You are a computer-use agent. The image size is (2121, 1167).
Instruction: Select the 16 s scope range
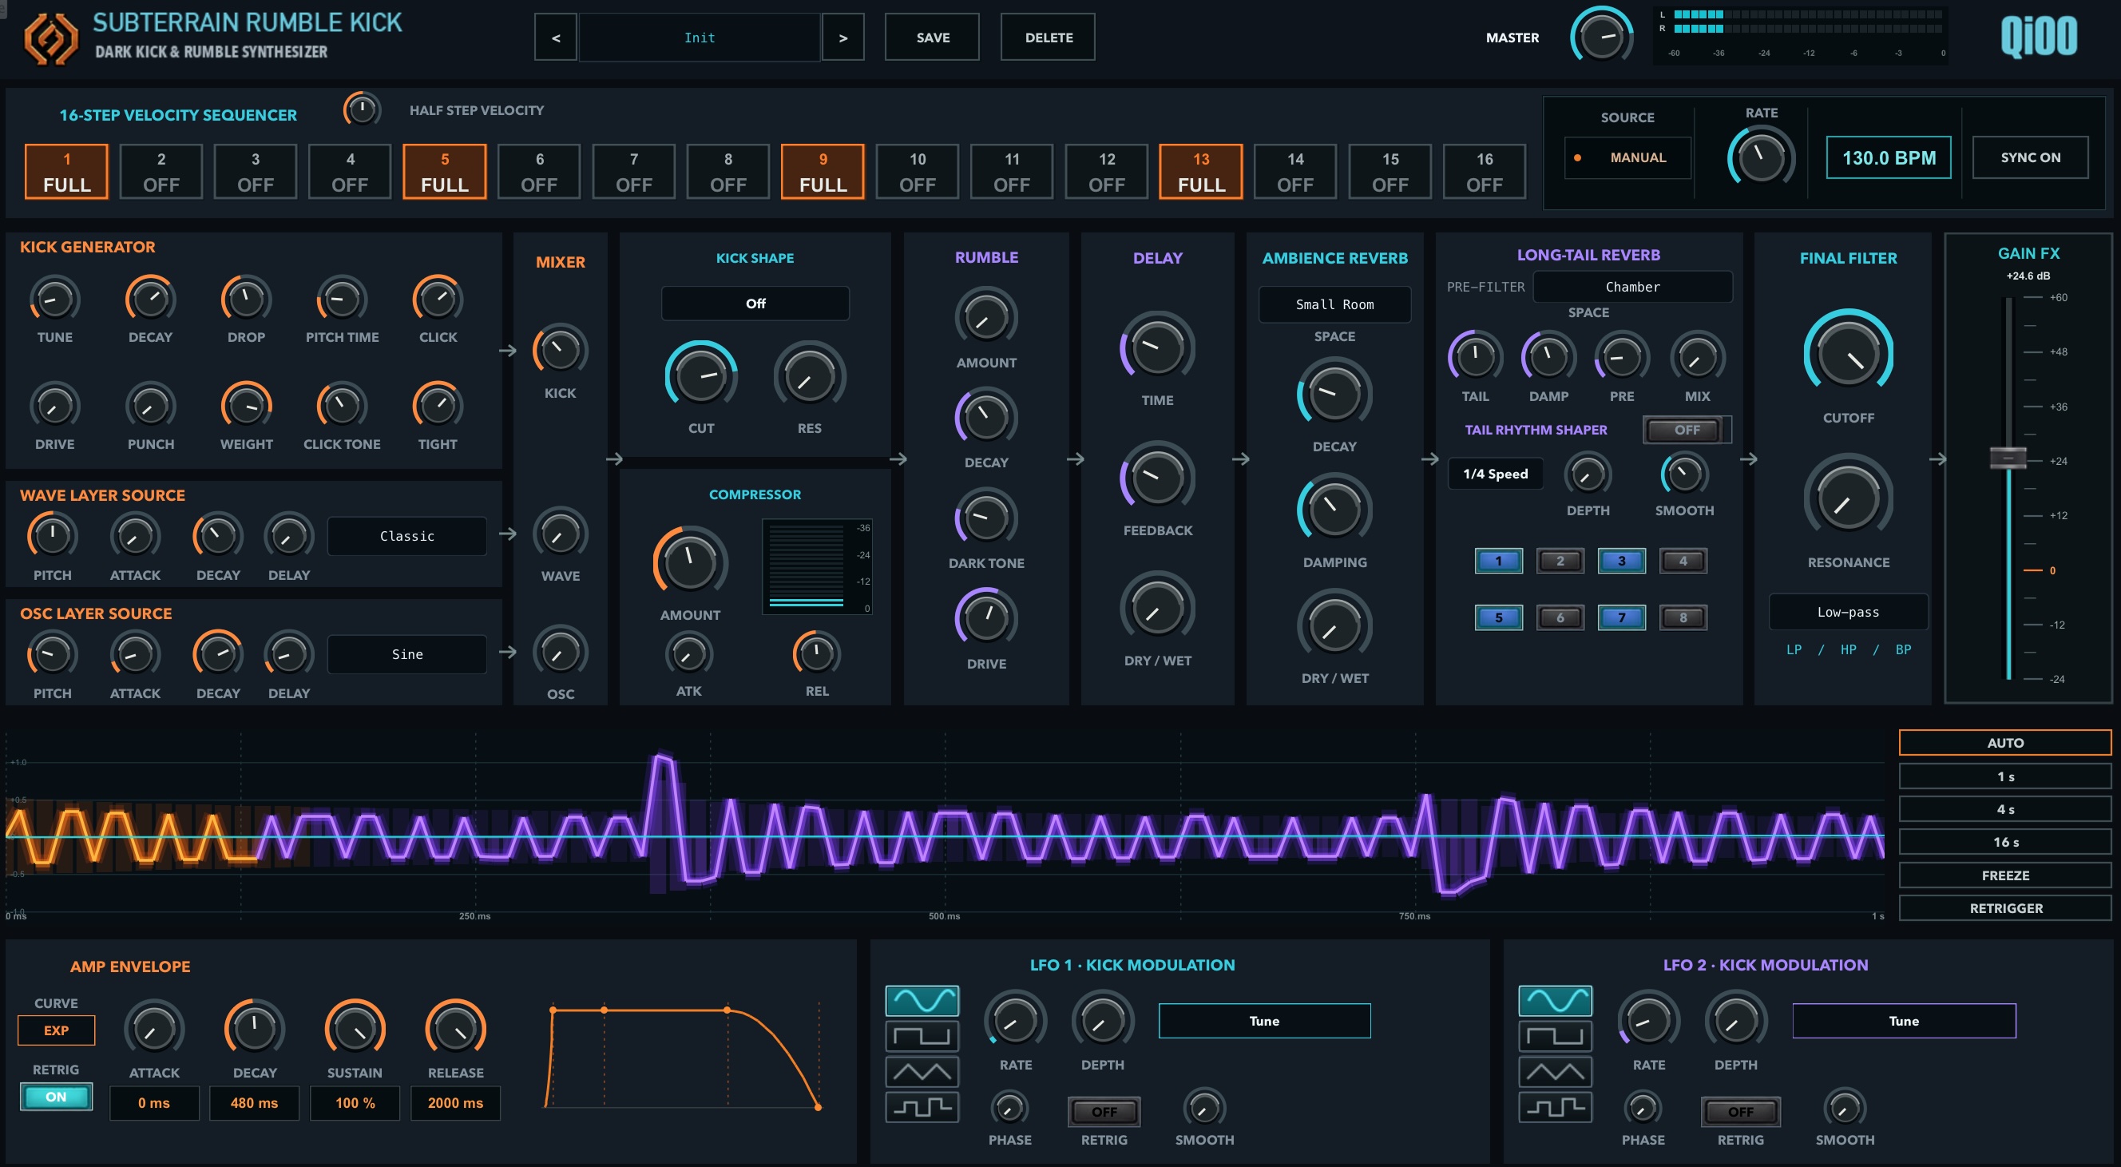[x=2005, y=842]
